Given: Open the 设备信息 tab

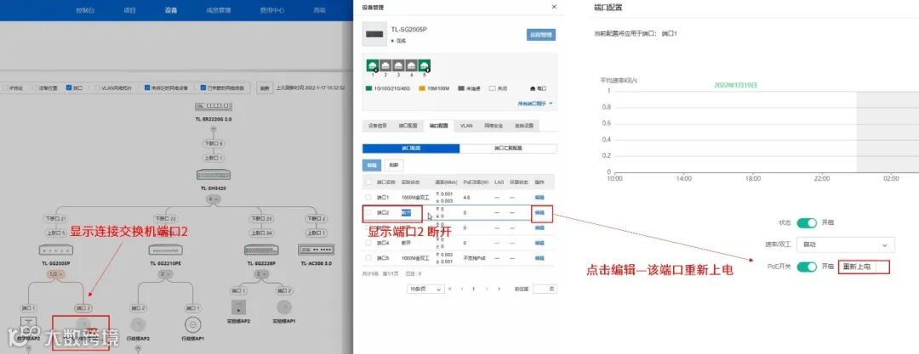Looking at the screenshot, I should point(378,126).
